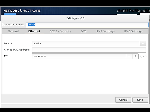Select the ens33 Device combo box field
The width and height of the screenshot is (150, 112).
89,43
